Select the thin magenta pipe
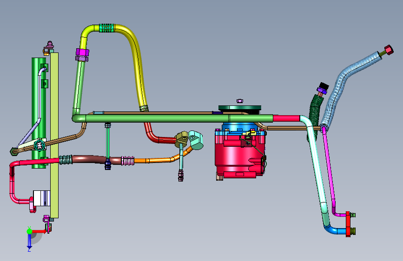 click(x=330, y=167)
